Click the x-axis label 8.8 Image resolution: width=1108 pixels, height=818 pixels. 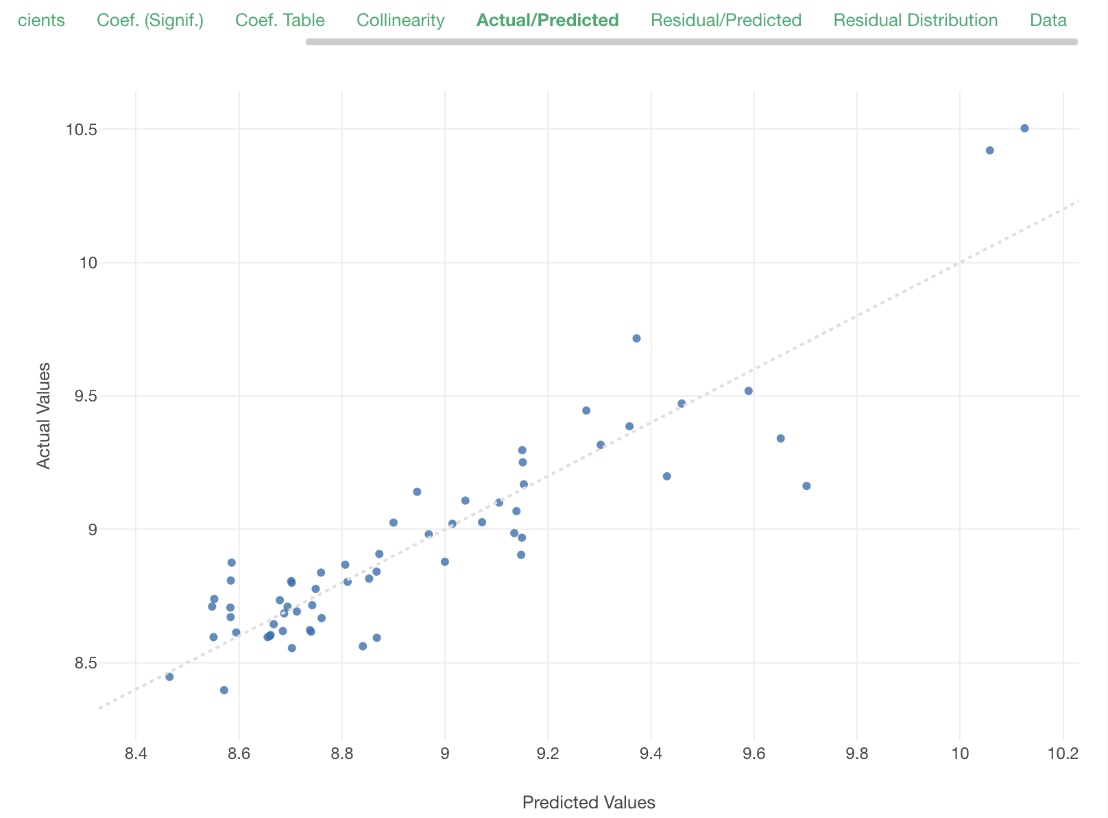341,754
